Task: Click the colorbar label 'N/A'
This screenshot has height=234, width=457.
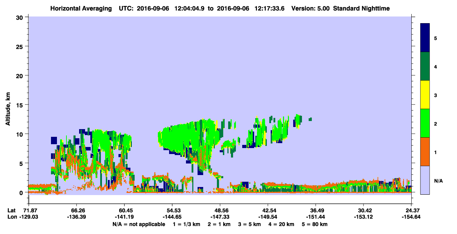Action: 438,181
